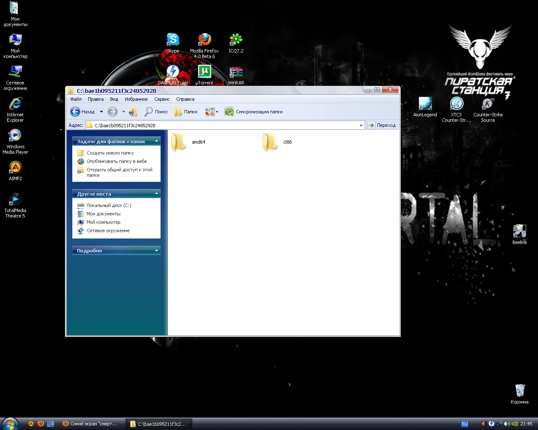Click the Синхронизация папки toolbar button
The image size is (538, 430).
tap(253, 112)
